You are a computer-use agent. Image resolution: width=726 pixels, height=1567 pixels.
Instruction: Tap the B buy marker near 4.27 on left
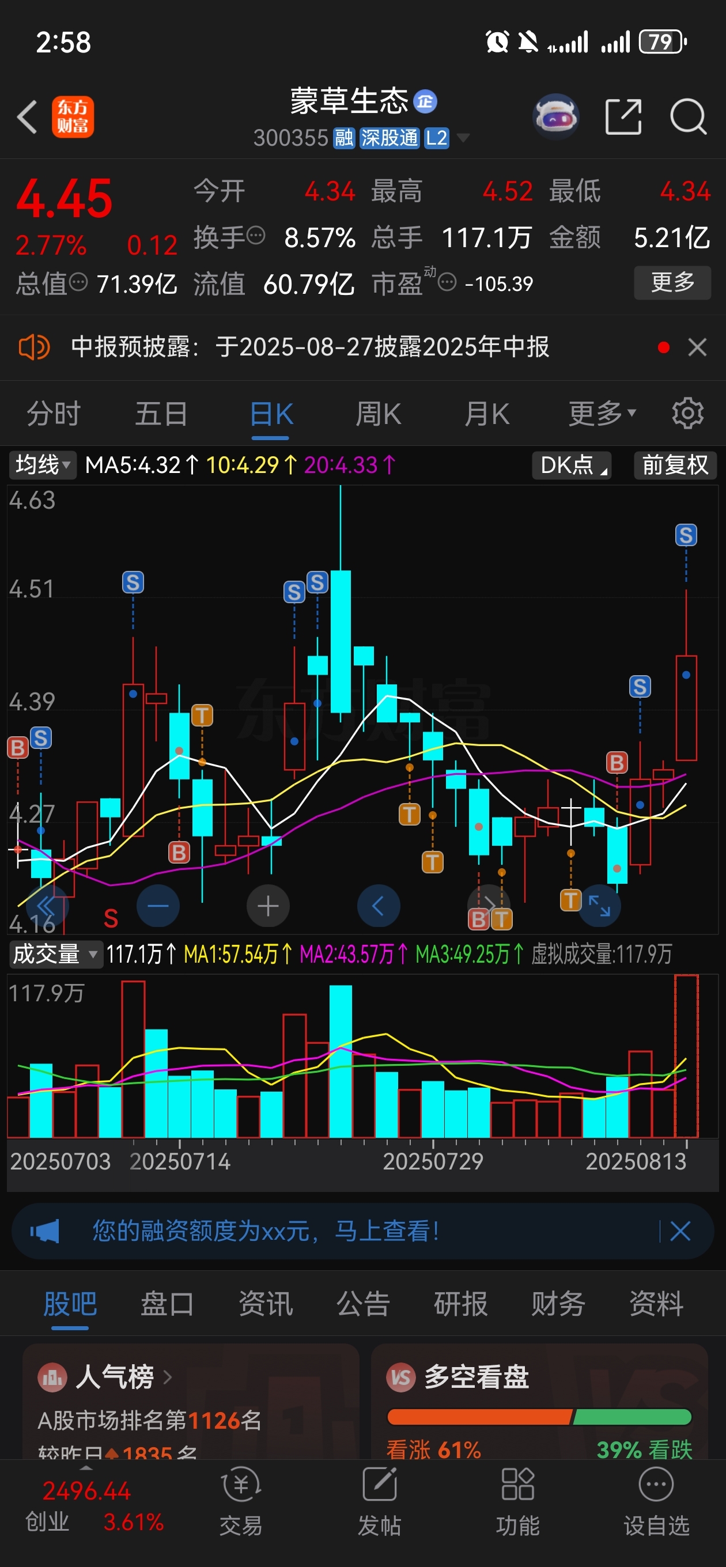pyautogui.click(x=18, y=747)
